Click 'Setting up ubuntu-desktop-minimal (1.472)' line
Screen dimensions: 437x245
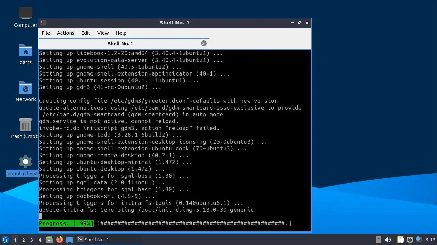[x=115, y=162]
